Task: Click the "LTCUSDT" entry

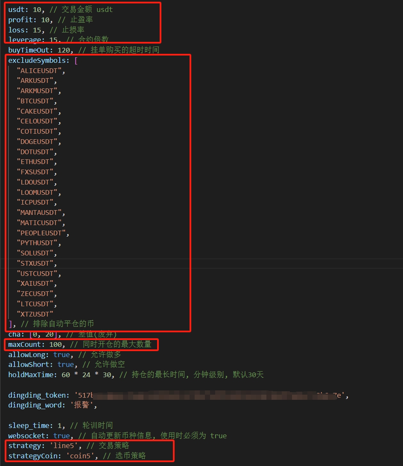Action: (x=35, y=304)
